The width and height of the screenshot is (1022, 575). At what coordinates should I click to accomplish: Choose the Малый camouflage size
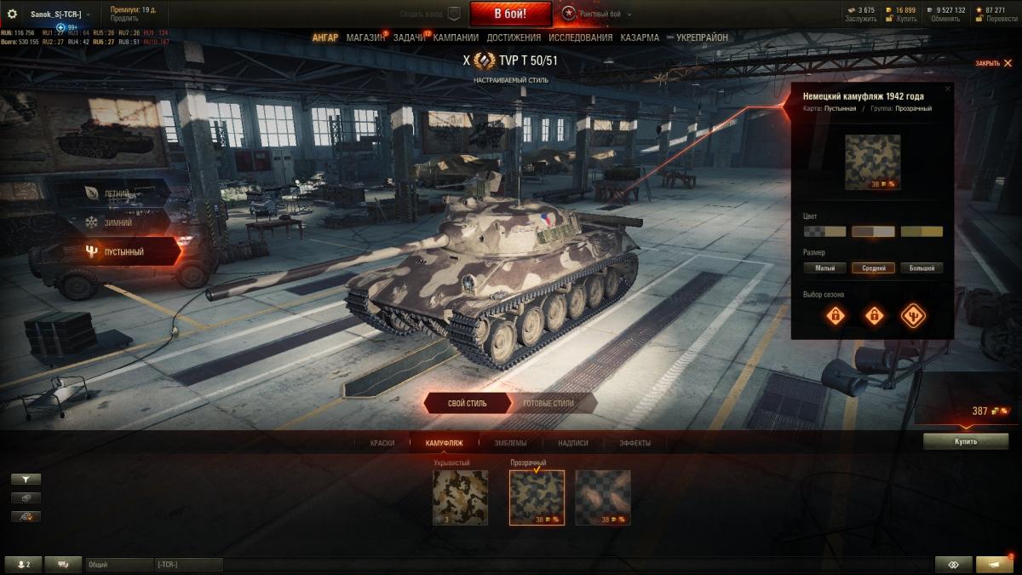(x=824, y=267)
